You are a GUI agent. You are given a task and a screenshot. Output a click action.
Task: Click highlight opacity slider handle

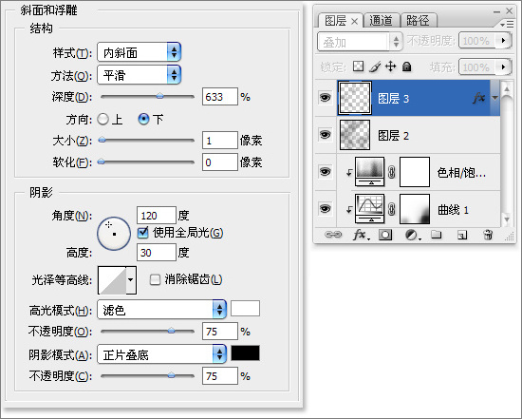tap(171, 331)
